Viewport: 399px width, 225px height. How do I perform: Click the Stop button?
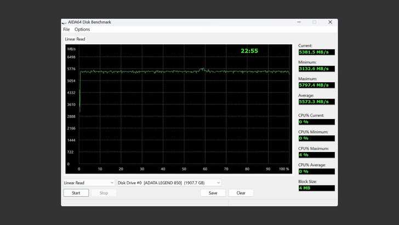coord(104,193)
